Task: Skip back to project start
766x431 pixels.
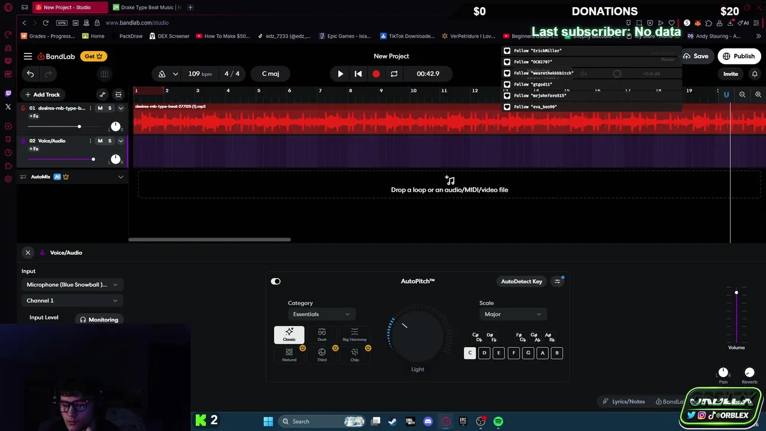Action: [358, 74]
